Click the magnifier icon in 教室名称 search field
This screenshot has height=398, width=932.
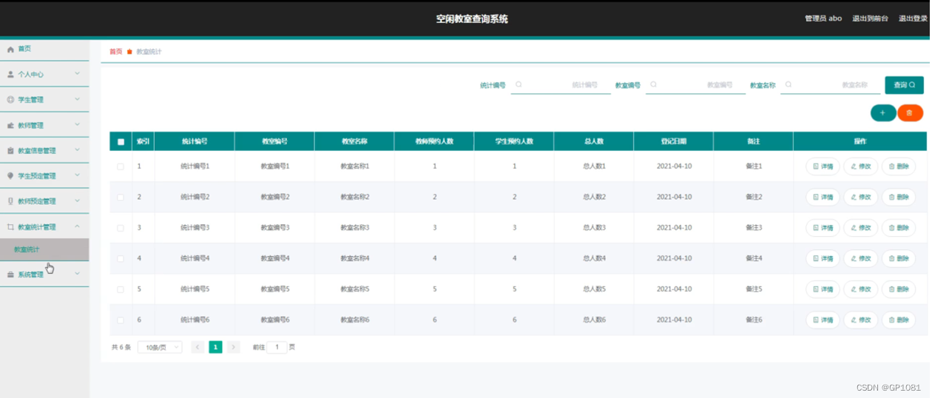pyautogui.click(x=789, y=84)
